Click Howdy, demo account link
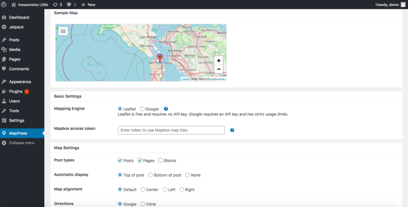Viewport: 408px width, 207px height. (x=387, y=5)
